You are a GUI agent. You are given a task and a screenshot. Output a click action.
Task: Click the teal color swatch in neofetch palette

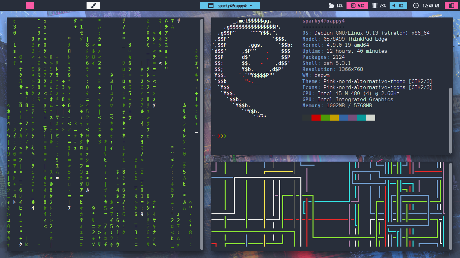pos(361,118)
